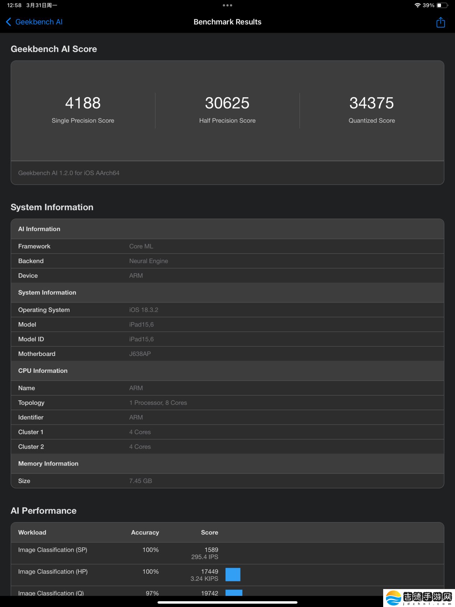Tap the Accuracy column header
This screenshot has width=455, height=607.
pyautogui.click(x=145, y=533)
